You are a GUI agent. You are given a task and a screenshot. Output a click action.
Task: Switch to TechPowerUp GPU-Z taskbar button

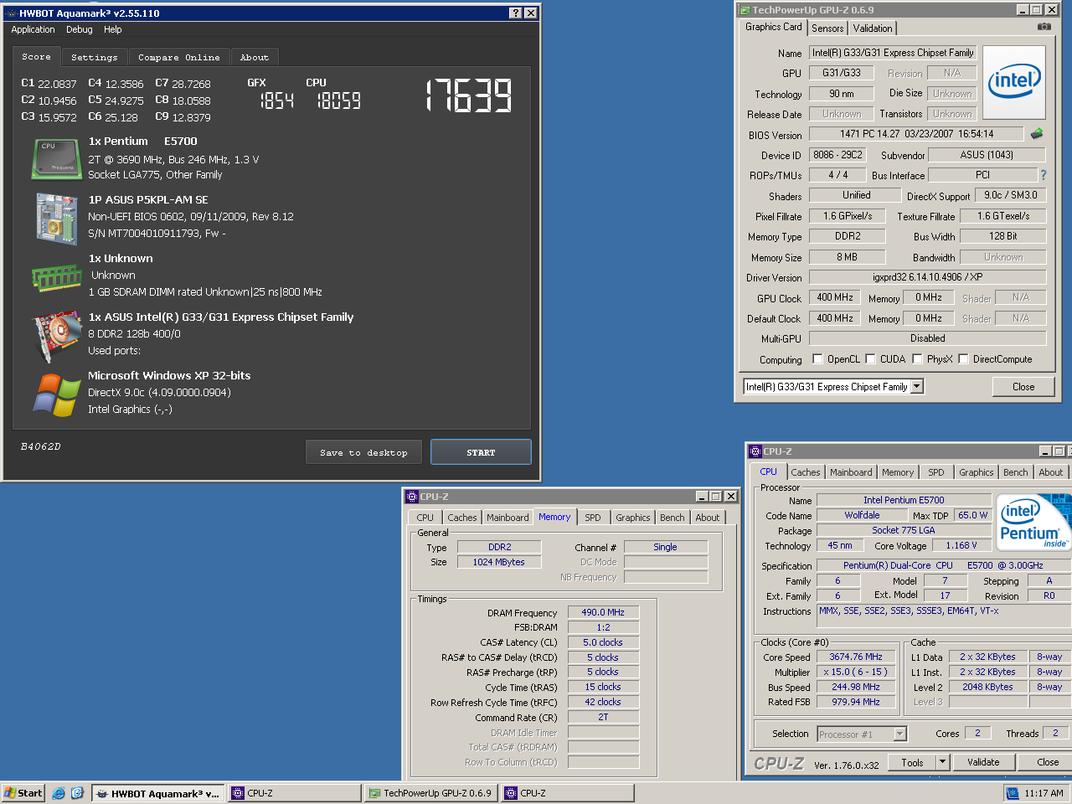tap(432, 793)
